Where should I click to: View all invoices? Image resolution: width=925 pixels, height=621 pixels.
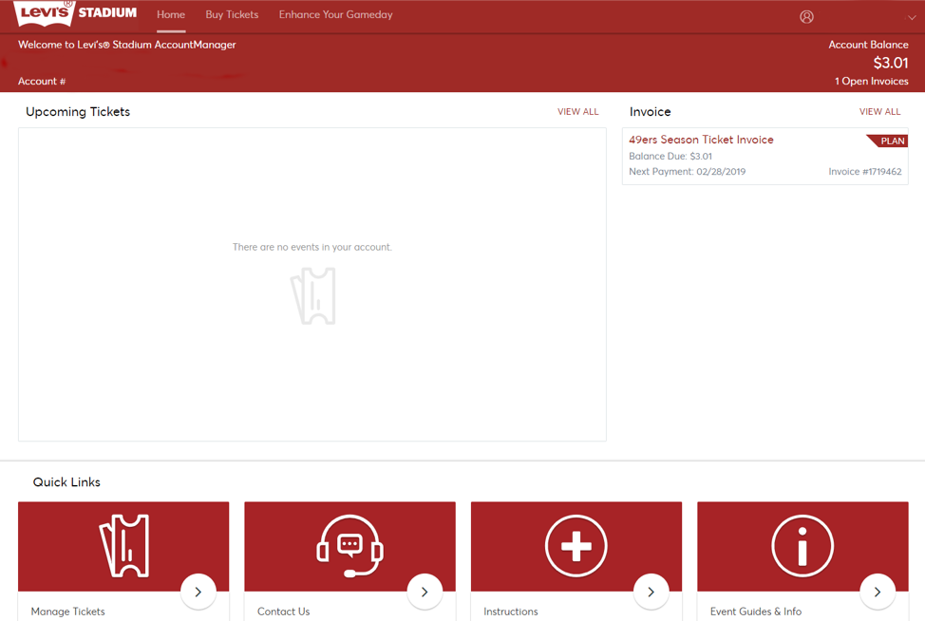(879, 112)
